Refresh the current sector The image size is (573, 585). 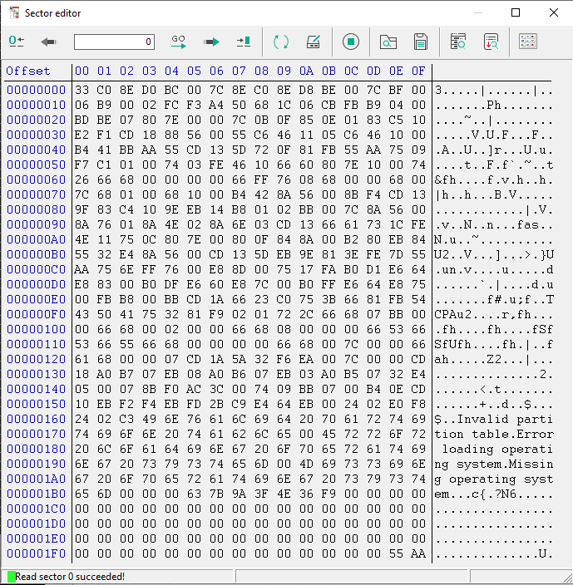pyautogui.click(x=281, y=42)
